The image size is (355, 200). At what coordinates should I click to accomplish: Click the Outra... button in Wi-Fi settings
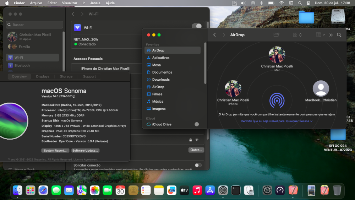pos(196,150)
